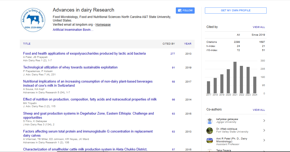Open the Artificial Insemination Bovin… interest link
The width and height of the screenshot is (290, 152).
[73, 30]
